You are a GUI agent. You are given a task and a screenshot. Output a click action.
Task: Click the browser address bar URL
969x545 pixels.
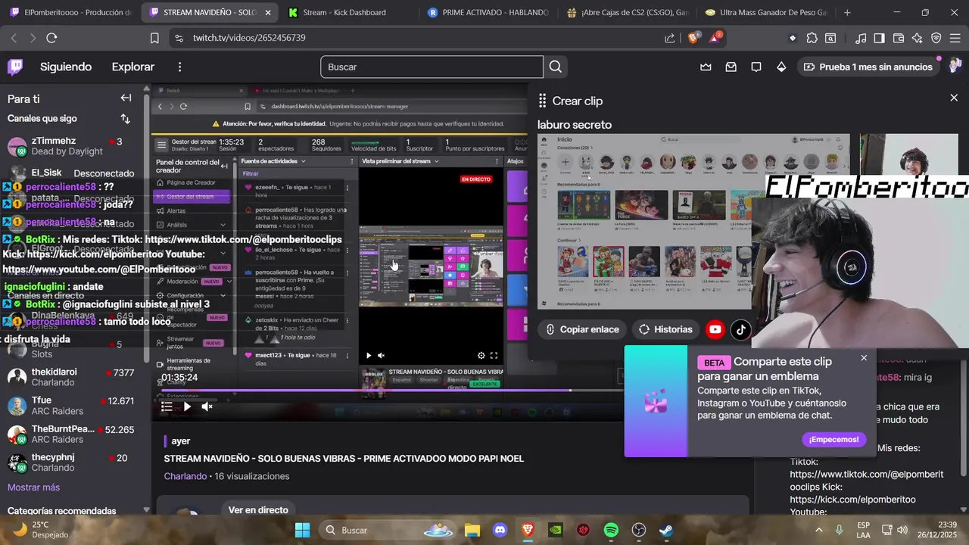point(249,38)
